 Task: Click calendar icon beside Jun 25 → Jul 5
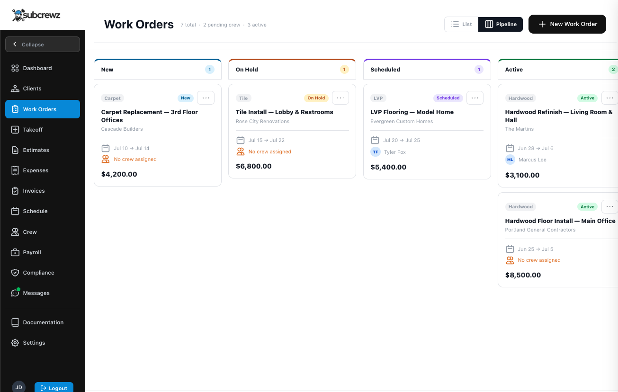[x=510, y=249]
